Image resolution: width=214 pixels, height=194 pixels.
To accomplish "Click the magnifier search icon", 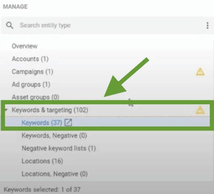I will [10, 25].
